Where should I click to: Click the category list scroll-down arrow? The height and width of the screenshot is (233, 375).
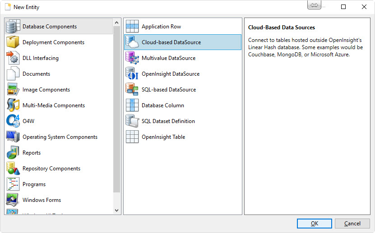[x=116, y=210]
